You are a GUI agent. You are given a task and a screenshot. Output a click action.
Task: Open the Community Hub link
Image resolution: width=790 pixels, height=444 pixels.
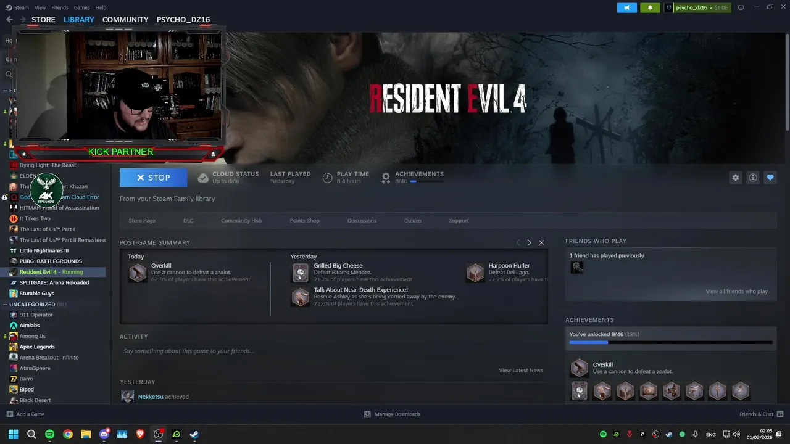click(x=241, y=220)
